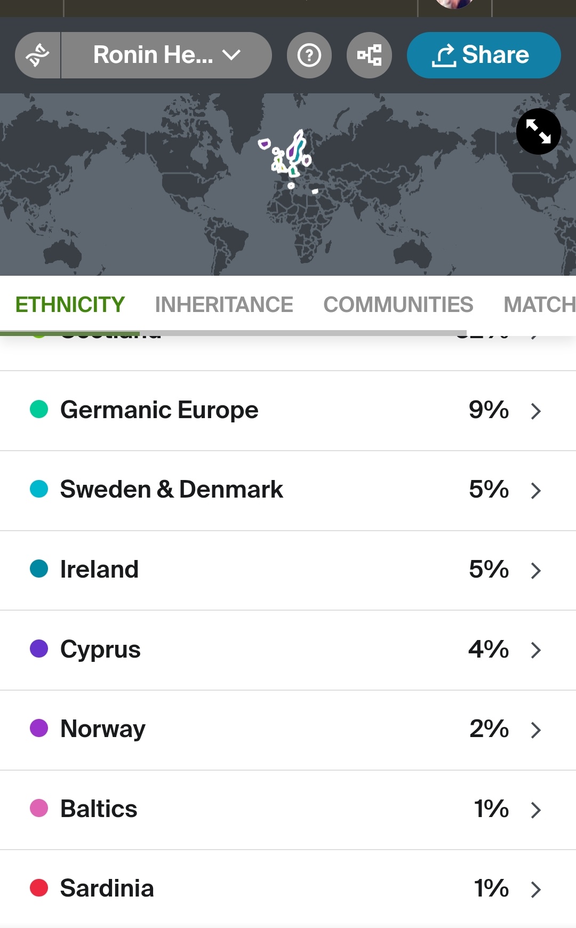Image resolution: width=576 pixels, height=928 pixels.
Task: Switch to the Communities tab
Action: [x=398, y=305]
